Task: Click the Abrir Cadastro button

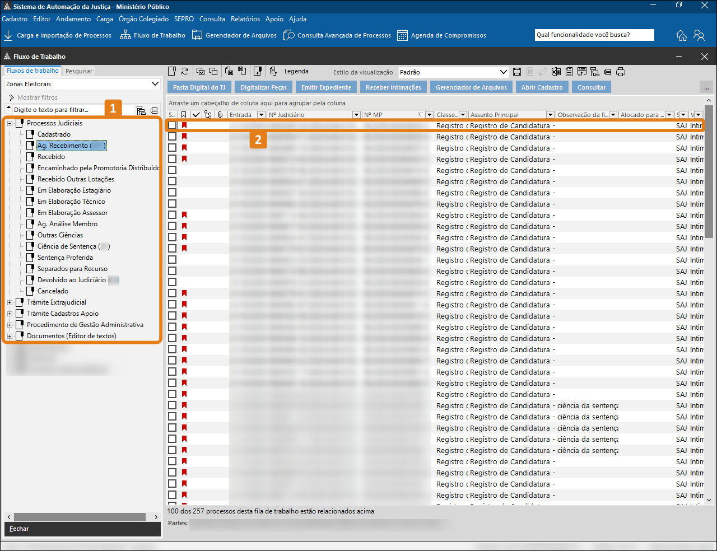Action: pos(542,87)
